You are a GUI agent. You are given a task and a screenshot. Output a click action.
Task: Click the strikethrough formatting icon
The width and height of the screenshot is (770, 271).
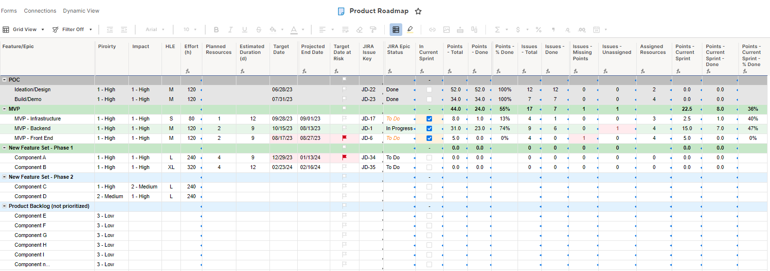258,30
